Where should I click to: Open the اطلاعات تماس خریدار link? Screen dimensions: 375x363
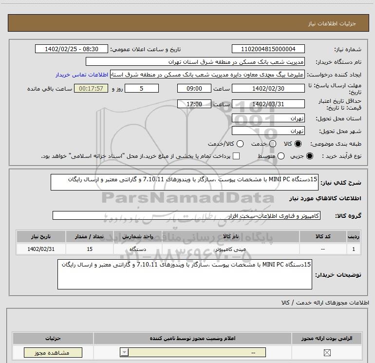point(82,75)
